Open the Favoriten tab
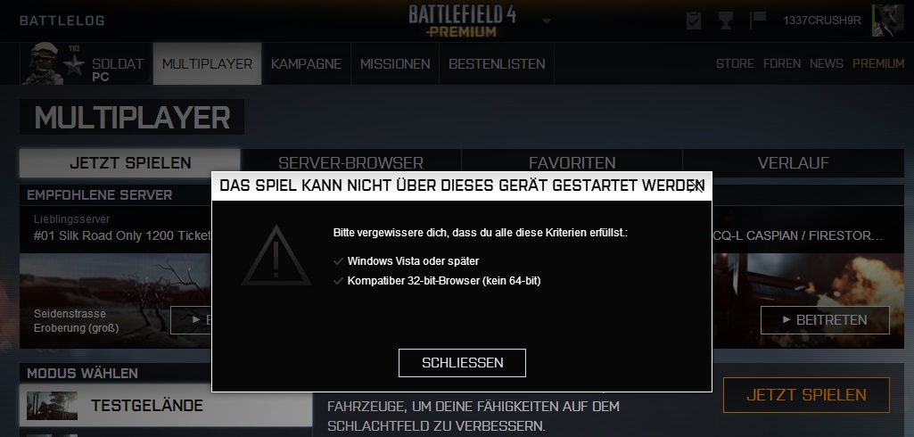The height and width of the screenshot is (437, 914). coord(572,163)
